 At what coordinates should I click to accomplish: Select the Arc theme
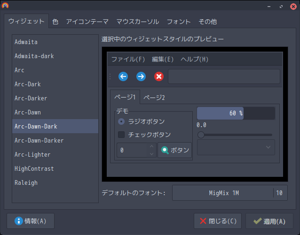(55, 70)
